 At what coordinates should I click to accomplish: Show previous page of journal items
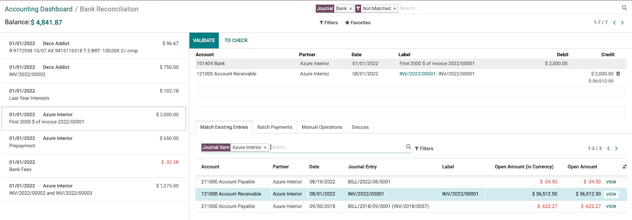608,148
